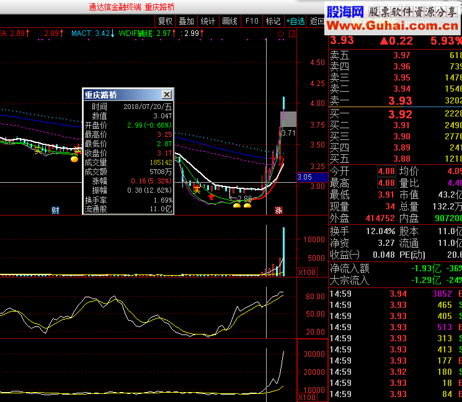
Task: Click the highlighted 3.05 price axis label
Action: click(312, 177)
